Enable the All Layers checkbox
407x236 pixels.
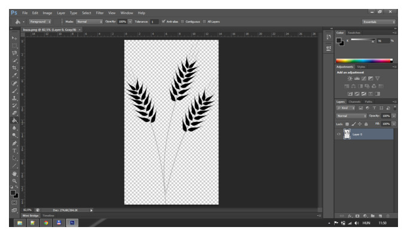[x=205, y=22]
